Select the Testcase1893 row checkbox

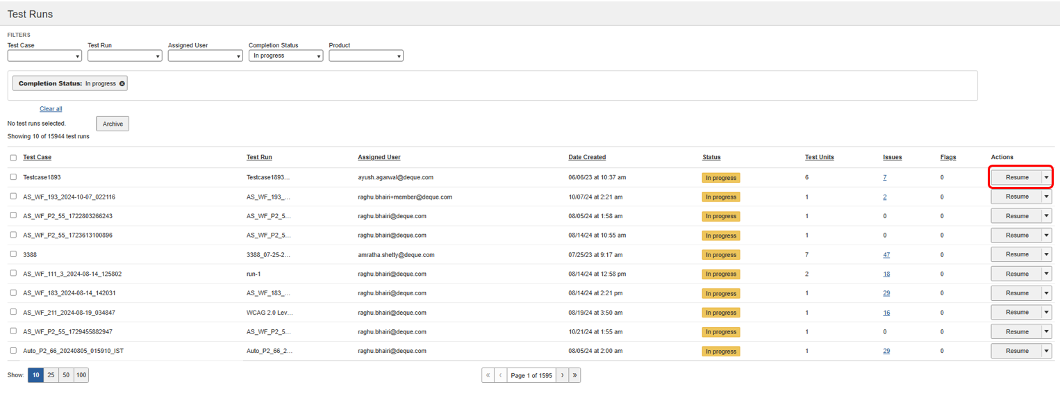pos(13,177)
